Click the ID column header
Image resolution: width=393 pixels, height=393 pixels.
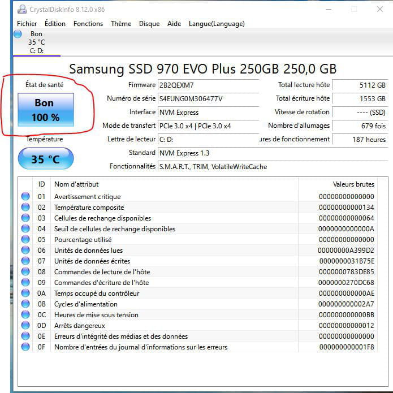(42, 184)
